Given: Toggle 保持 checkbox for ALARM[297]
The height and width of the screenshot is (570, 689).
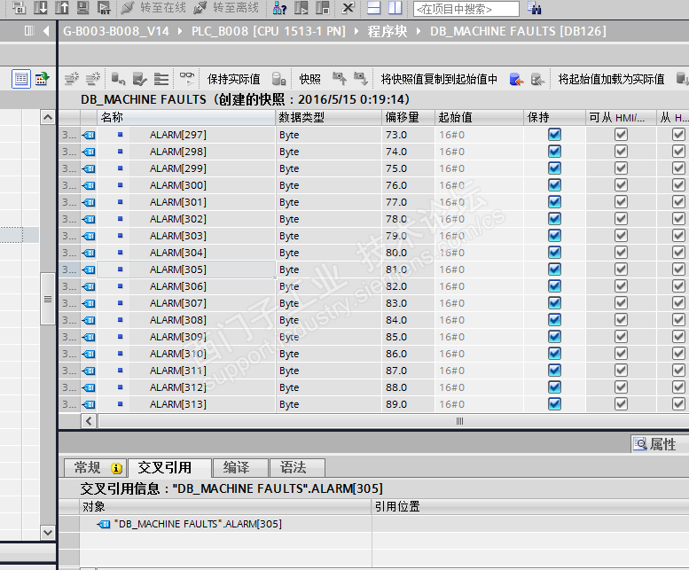Looking at the screenshot, I should coord(554,135).
